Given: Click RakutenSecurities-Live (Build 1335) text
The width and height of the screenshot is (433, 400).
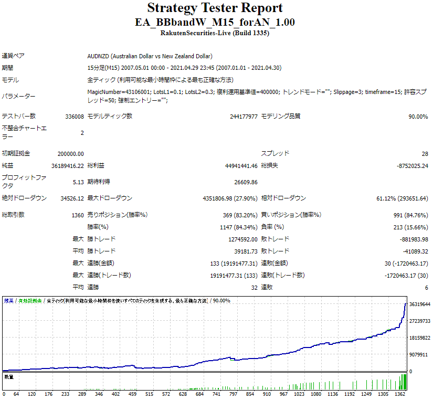Looking at the screenshot, I should point(215,33).
